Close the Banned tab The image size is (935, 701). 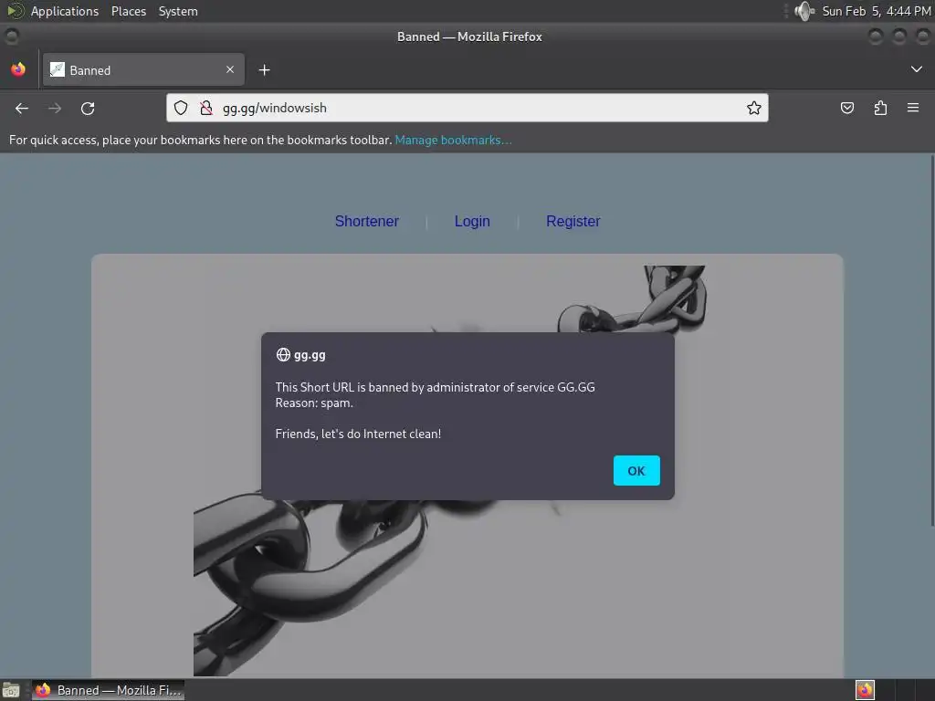coord(230,69)
